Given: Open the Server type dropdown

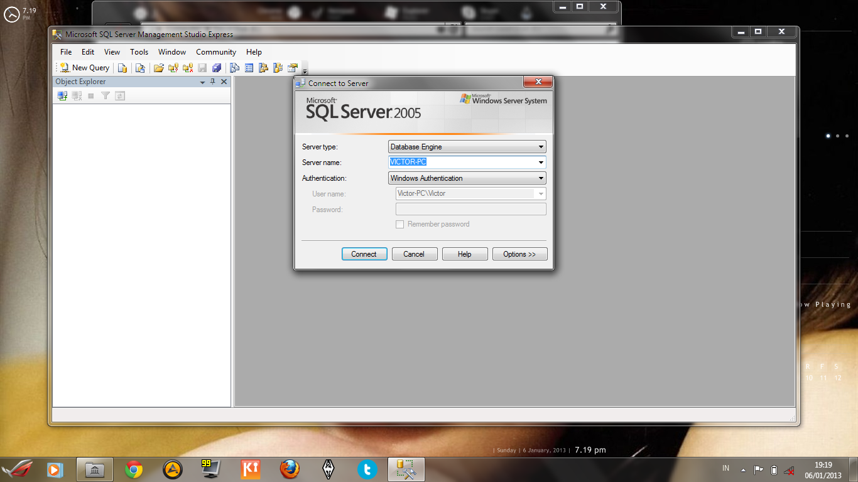Looking at the screenshot, I should [540, 146].
